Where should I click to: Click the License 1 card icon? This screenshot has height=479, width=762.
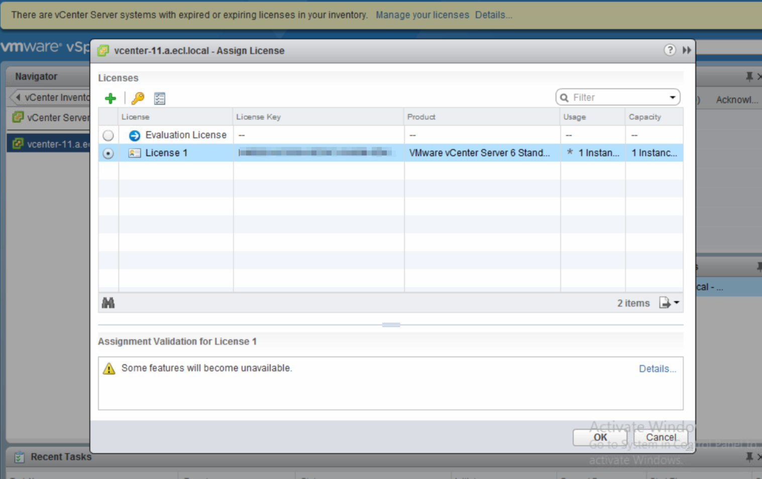134,153
